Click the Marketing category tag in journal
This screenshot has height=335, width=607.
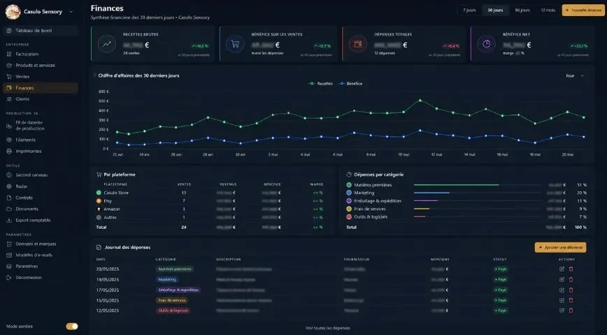pyautogui.click(x=167, y=279)
